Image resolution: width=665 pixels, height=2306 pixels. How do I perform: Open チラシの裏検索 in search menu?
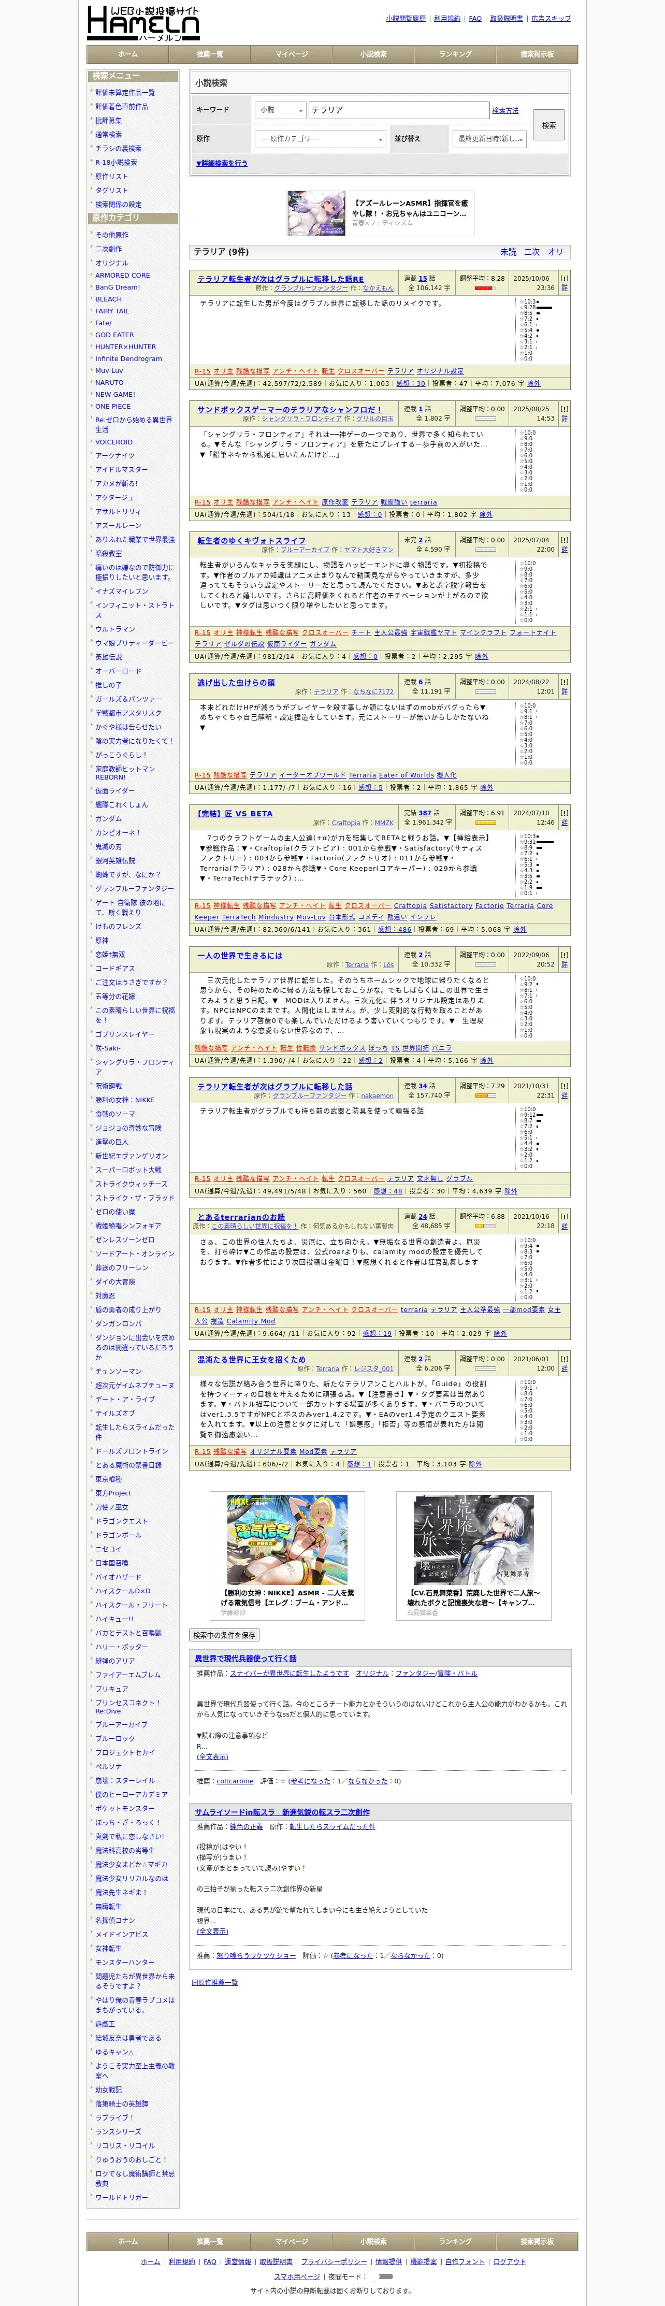[x=118, y=149]
